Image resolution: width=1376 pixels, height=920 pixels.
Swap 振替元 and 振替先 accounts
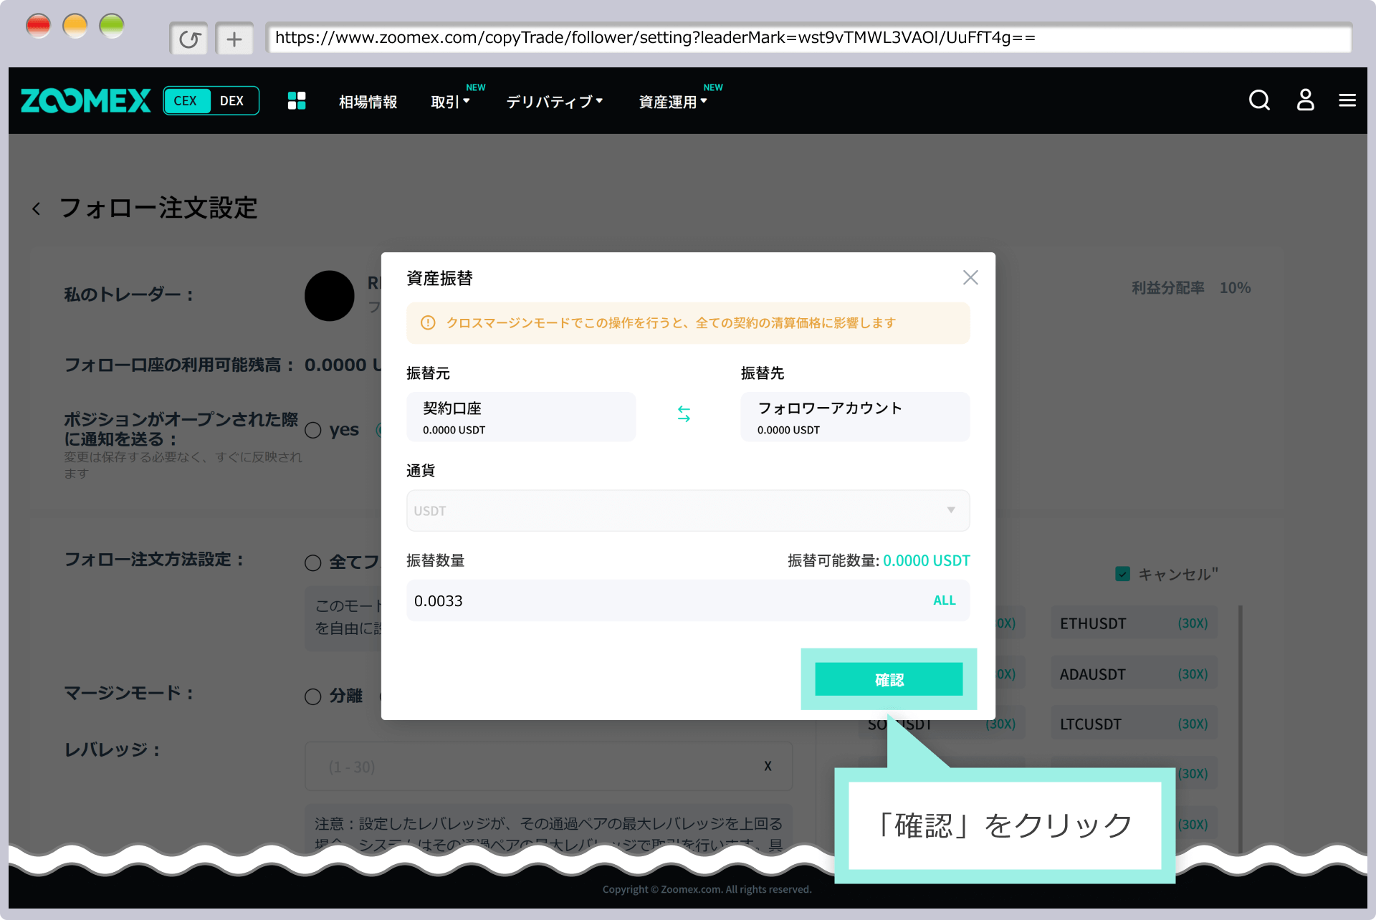tap(684, 414)
